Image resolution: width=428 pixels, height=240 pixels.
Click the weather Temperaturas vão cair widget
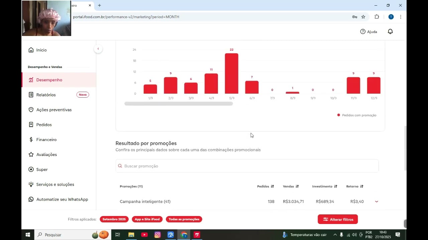pyautogui.click(x=305, y=235)
